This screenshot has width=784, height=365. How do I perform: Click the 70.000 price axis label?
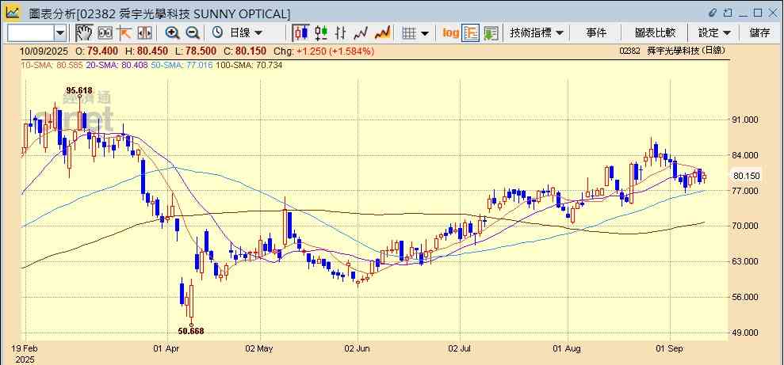(746, 226)
